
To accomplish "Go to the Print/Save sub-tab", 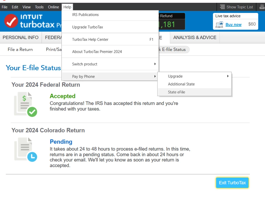I will point(54,49).
